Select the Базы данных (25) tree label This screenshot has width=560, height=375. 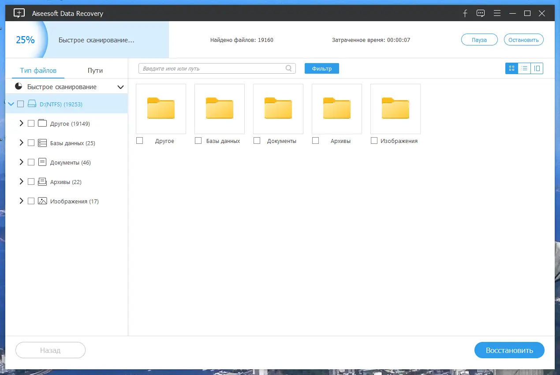coord(73,143)
